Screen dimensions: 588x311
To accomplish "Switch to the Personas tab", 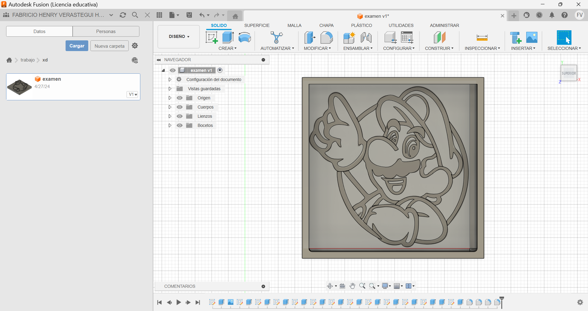I will (106, 31).
